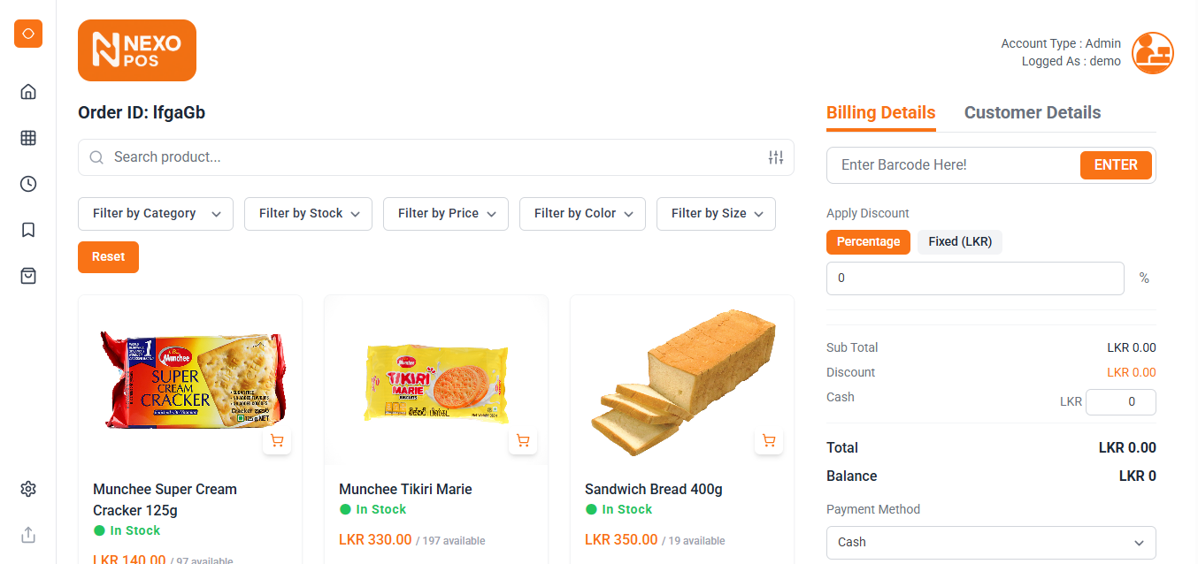Viewport: 1198px width, 564px height.
Task: Select Percentage discount type
Action: 868,242
